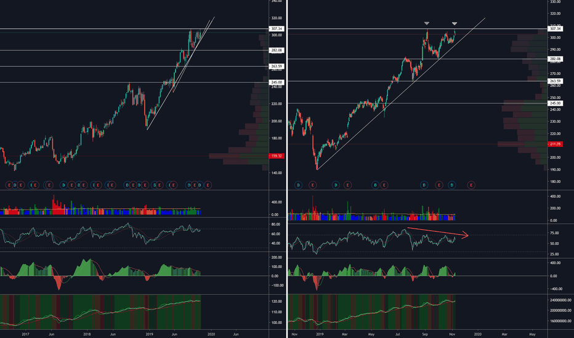Viewport: 574px width, 338px height.
Task: Open the earnings marker just before 2019, right chart
Action: 313,185
